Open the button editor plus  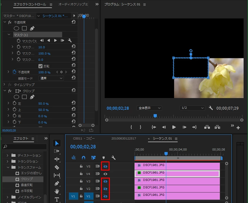click(x=238, y=128)
